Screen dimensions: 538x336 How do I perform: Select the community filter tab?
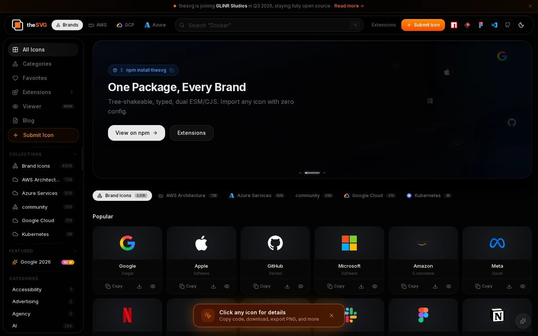(x=314, y=196)
